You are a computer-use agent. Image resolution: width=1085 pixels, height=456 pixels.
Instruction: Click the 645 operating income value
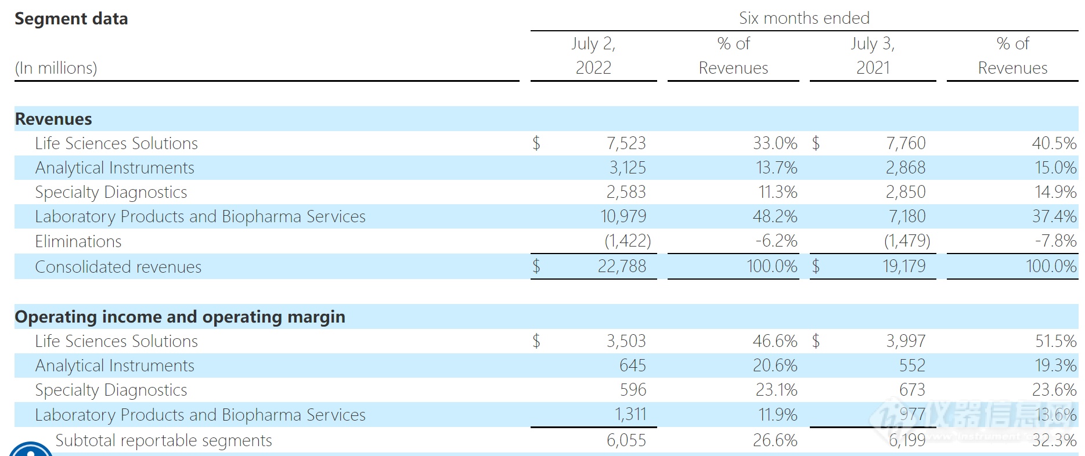pyautogui.click(x=633, y=365)
